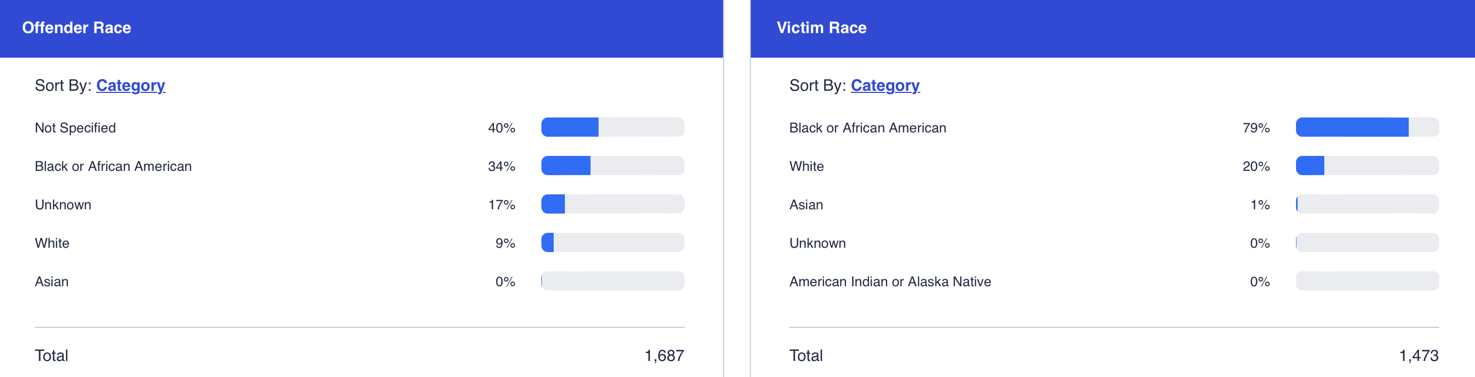Select Offender Black or African American 34% bar
Screen dimensions: 1475x377
[x=612, y=166]
